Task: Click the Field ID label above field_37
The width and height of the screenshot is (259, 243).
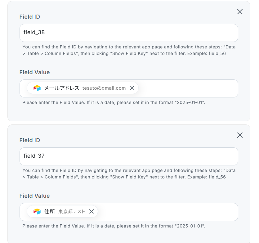Action: pos(30,140)
